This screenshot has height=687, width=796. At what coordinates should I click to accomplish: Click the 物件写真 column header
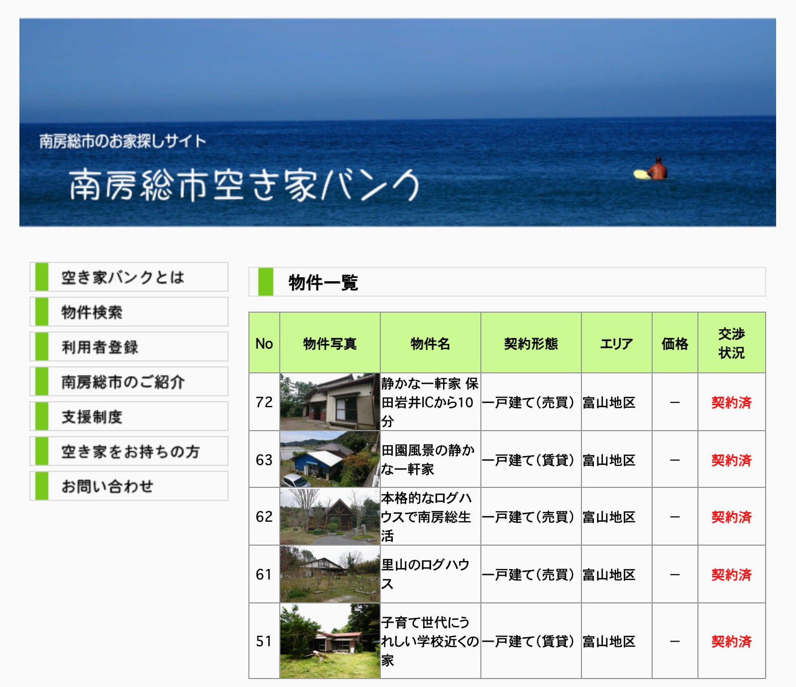pos(330,343)
